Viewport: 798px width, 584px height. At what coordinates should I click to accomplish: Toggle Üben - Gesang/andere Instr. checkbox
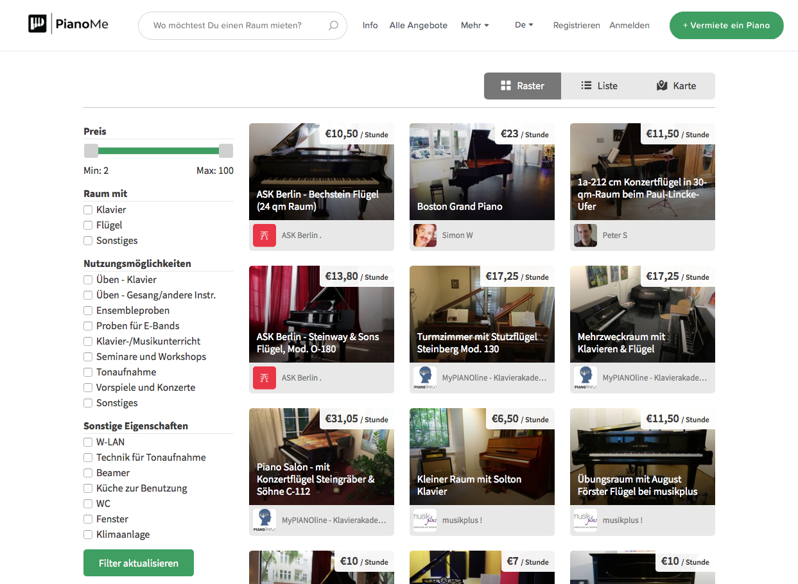pyautogui.click(x=88, y=295)
